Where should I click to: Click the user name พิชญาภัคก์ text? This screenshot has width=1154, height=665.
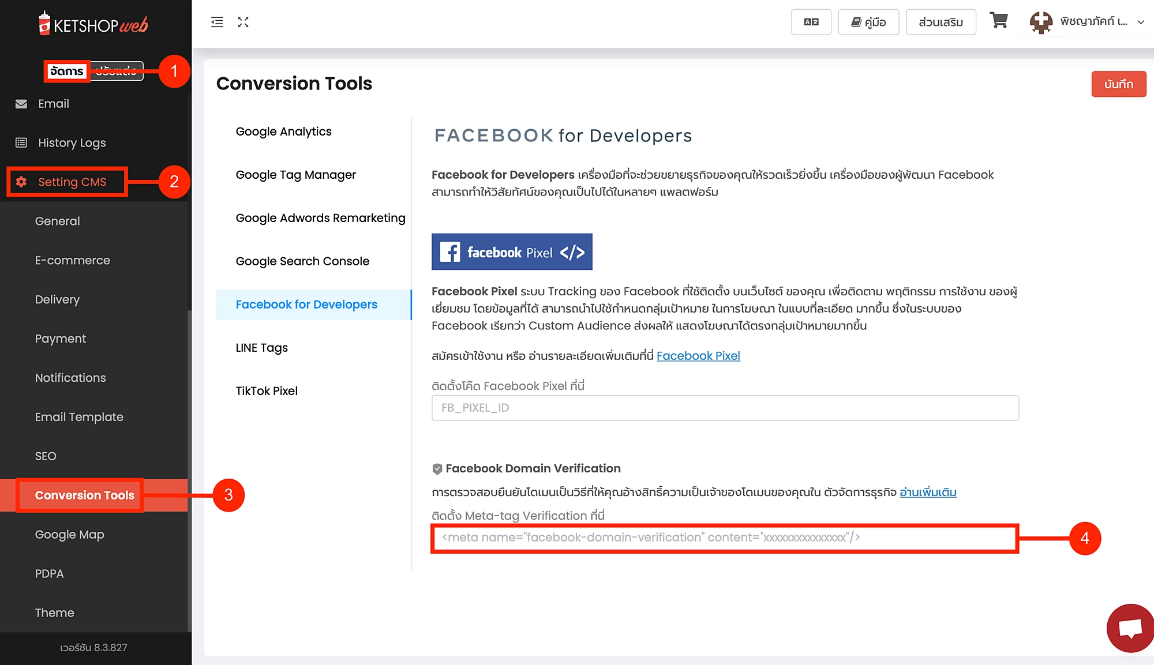(x=1093, y=22)
